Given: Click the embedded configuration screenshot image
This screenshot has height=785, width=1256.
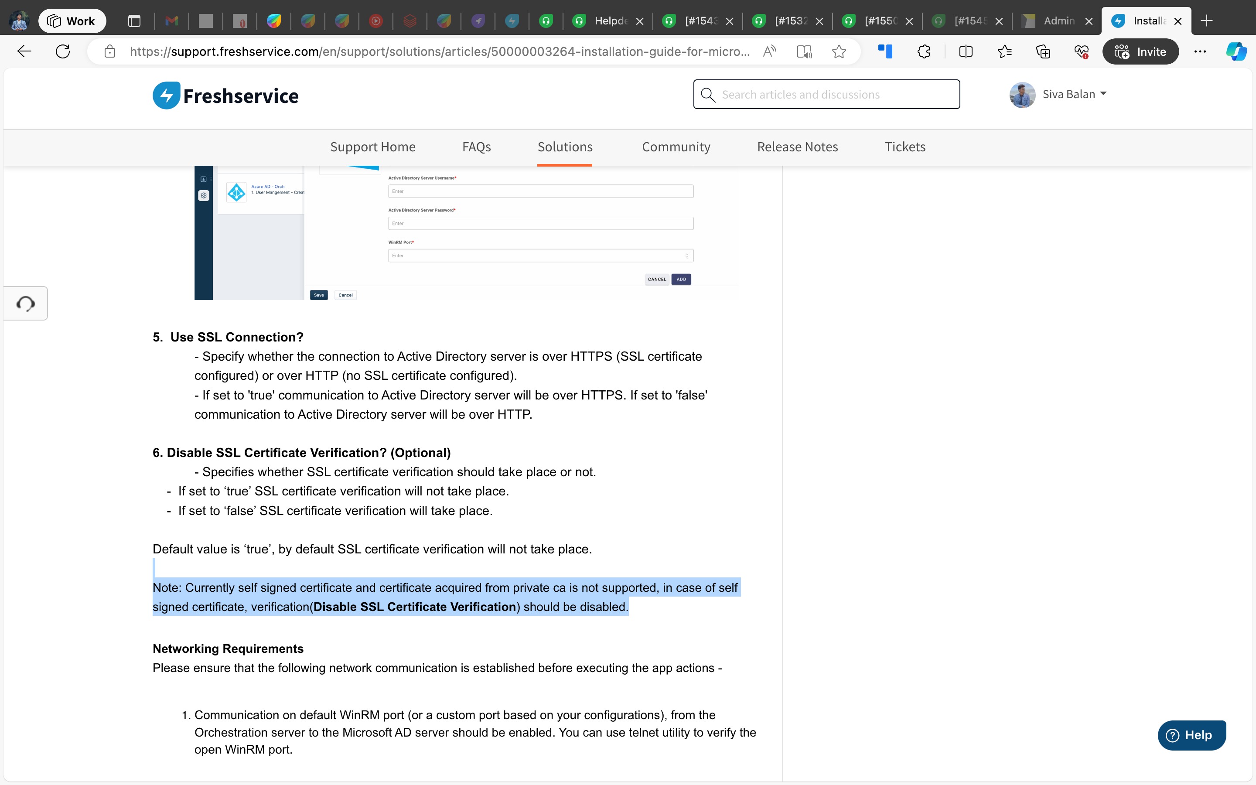Looking at the screenshot, I should (466, 233).
